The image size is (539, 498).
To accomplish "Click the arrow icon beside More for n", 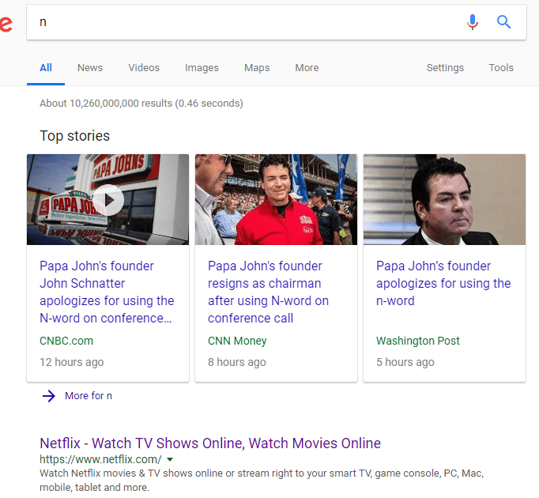I will tap(49, 396).
